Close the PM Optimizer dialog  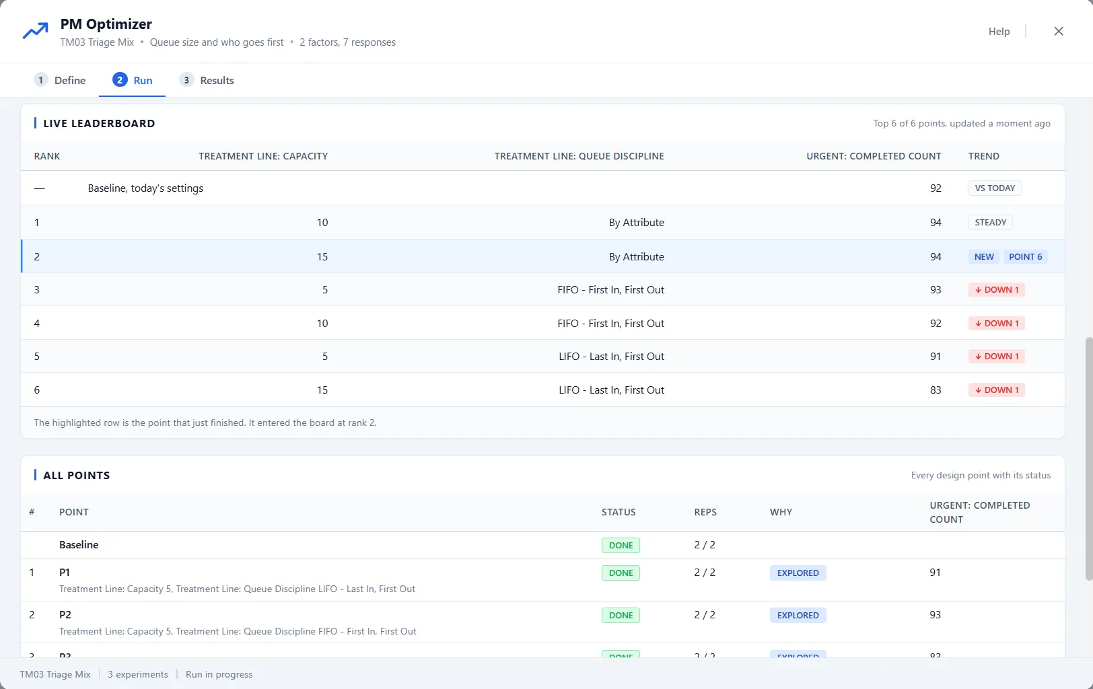pos(1059,32)
